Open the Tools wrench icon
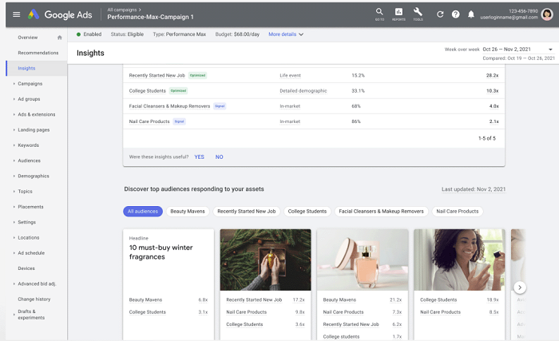 (418, 14)
